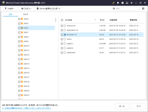Click the Application.mk file icon
The image size is (148, 112).
tap(65, 30)
